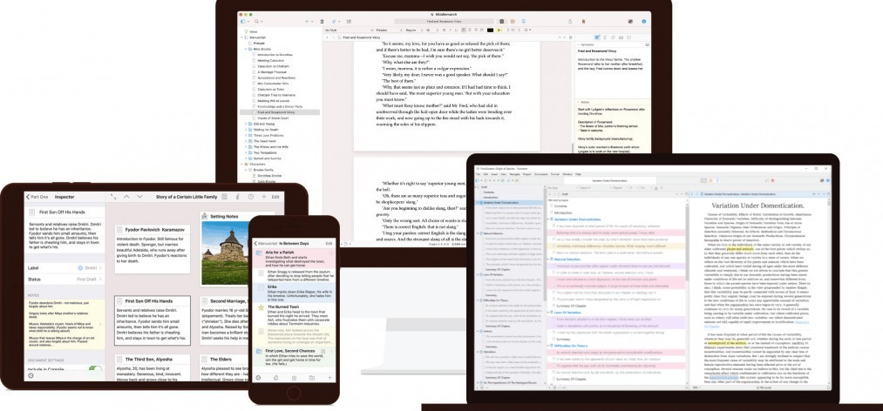Image resolution: width=883 pixels, height=411 pixels.
Task: Enter composition mode from the Mac toolbar
Action: 630,22
